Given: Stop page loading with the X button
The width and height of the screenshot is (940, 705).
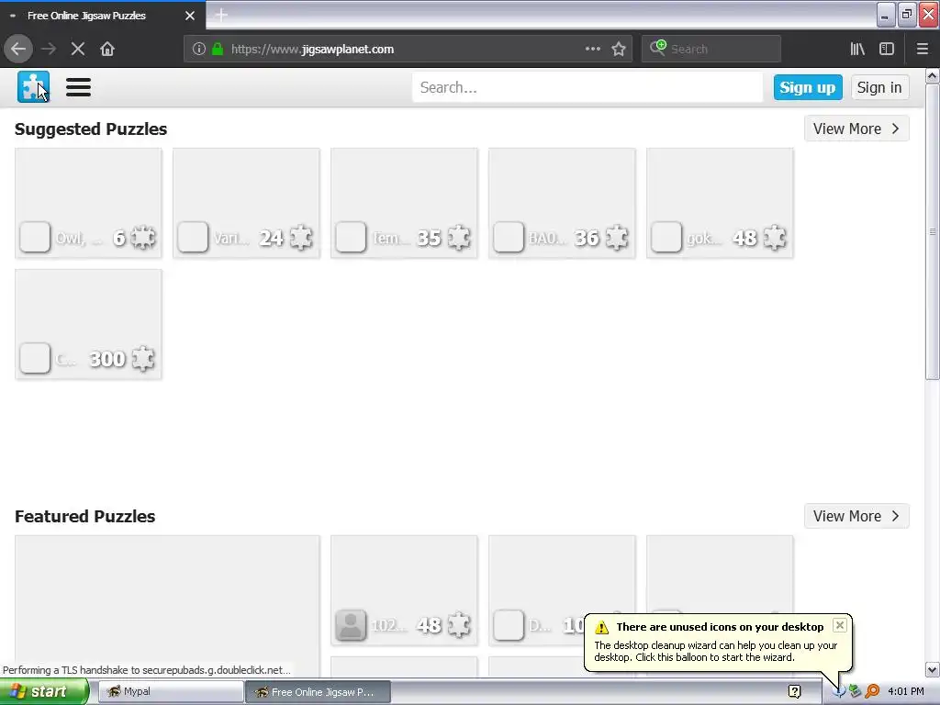Looking at the screenshot, I should tap(78, 50).
